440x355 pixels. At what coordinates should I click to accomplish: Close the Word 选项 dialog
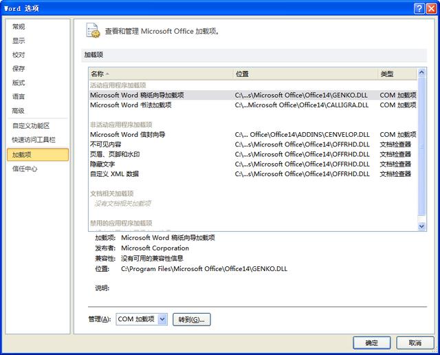(x=431, y=8)
